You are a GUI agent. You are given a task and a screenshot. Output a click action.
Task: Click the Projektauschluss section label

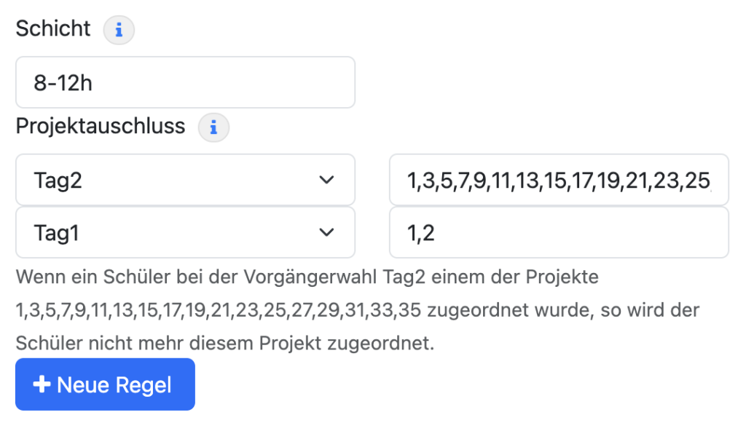pos(101,127)
